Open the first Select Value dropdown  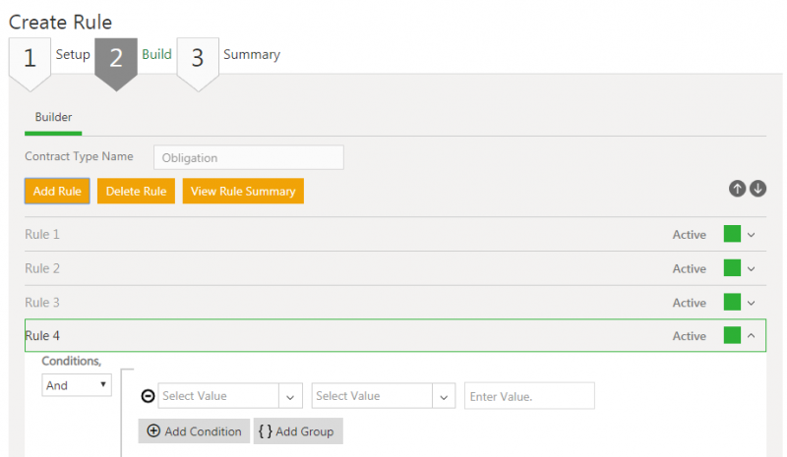point(229,396)
